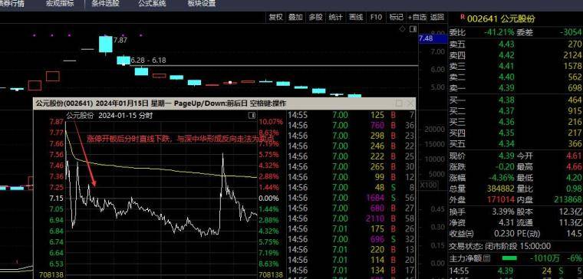This screenshot has width=583, height=279.
Task: Open the 宏观指标 menu
Action: tap(60, 4)
